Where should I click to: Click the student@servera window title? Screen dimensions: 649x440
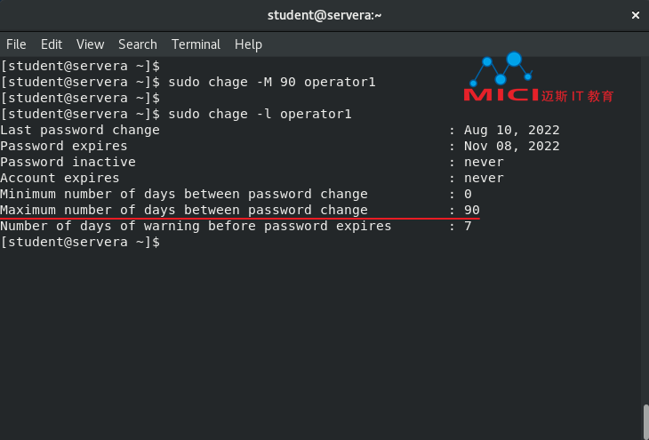click(x=324, y=15)
